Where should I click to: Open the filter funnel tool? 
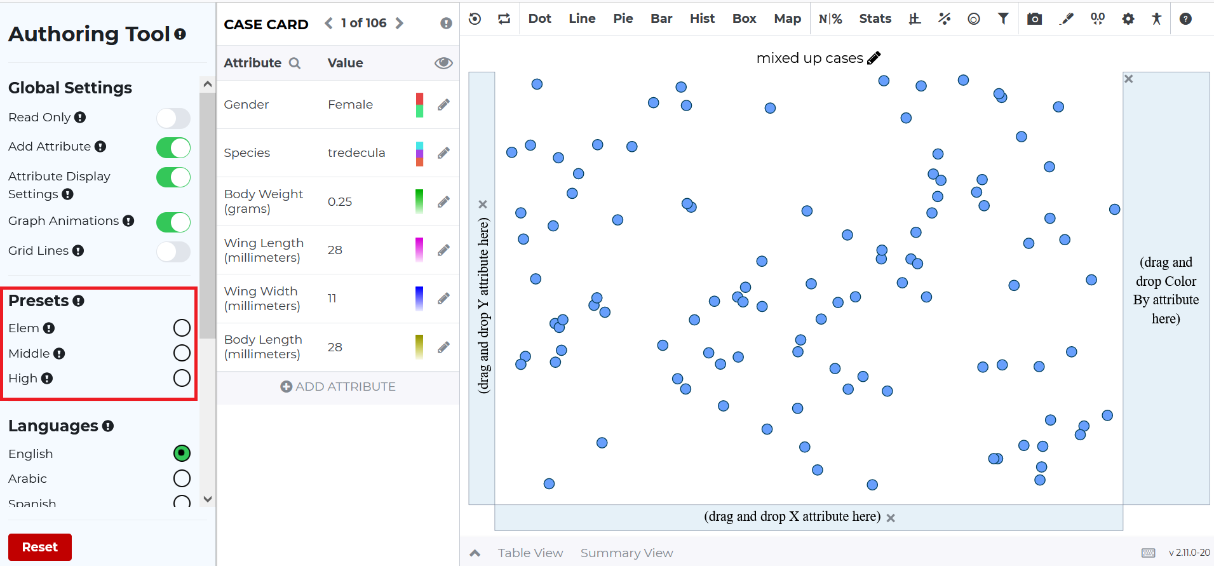pos(1003,19)
